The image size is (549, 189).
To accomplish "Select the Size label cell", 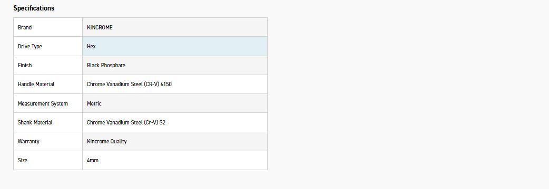I will (x=48, y=161).
